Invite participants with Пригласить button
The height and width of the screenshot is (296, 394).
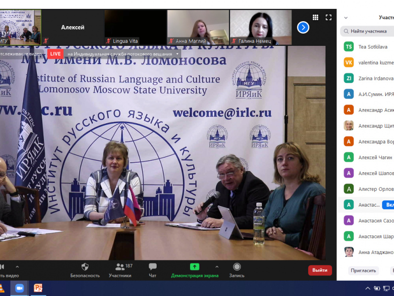[363, 270]
